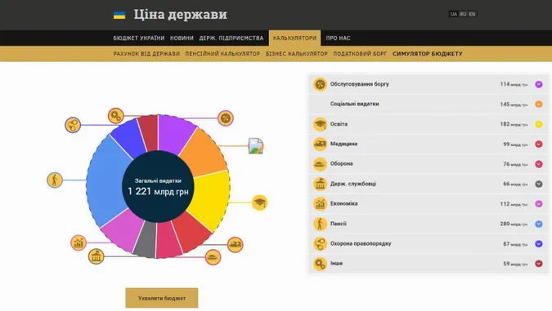Click the government building icon beside the pie chart
This screenshot has width=552, height=311.
pos(96,256)
